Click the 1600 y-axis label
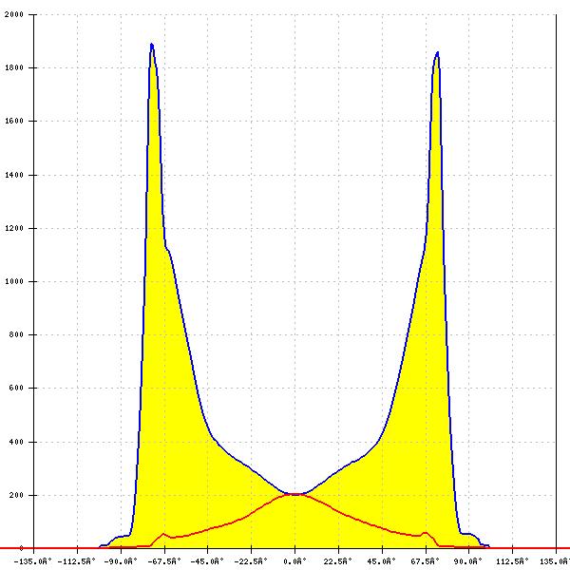The height and width of the screenshot is (570, 570). tap(14, 121)
